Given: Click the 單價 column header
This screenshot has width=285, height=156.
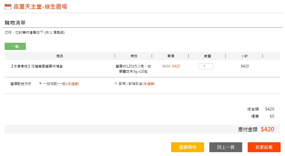Looking at the screenshot, I should [171, 56].
